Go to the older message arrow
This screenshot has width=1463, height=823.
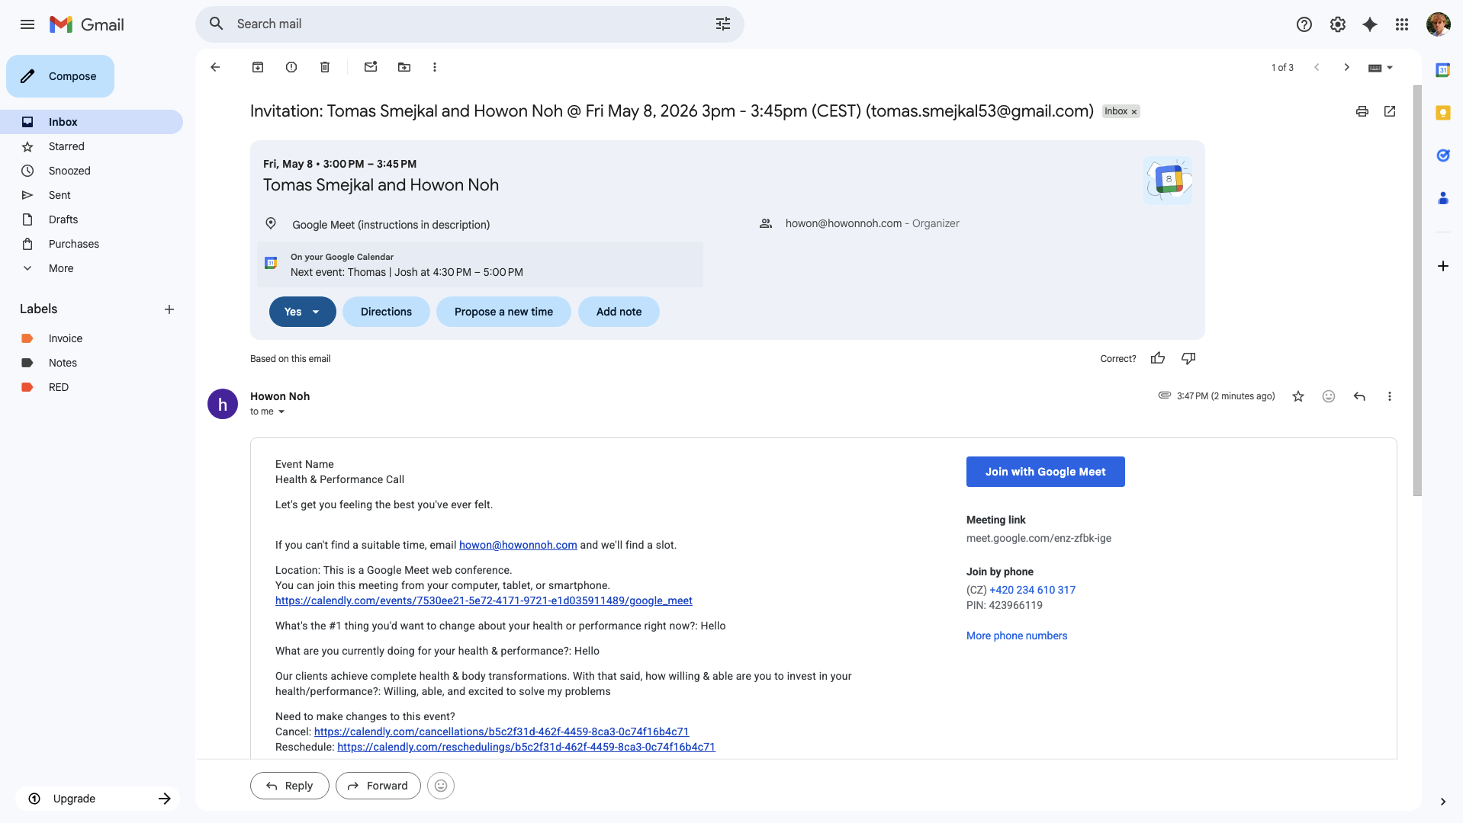click(x=1347, y=67)
